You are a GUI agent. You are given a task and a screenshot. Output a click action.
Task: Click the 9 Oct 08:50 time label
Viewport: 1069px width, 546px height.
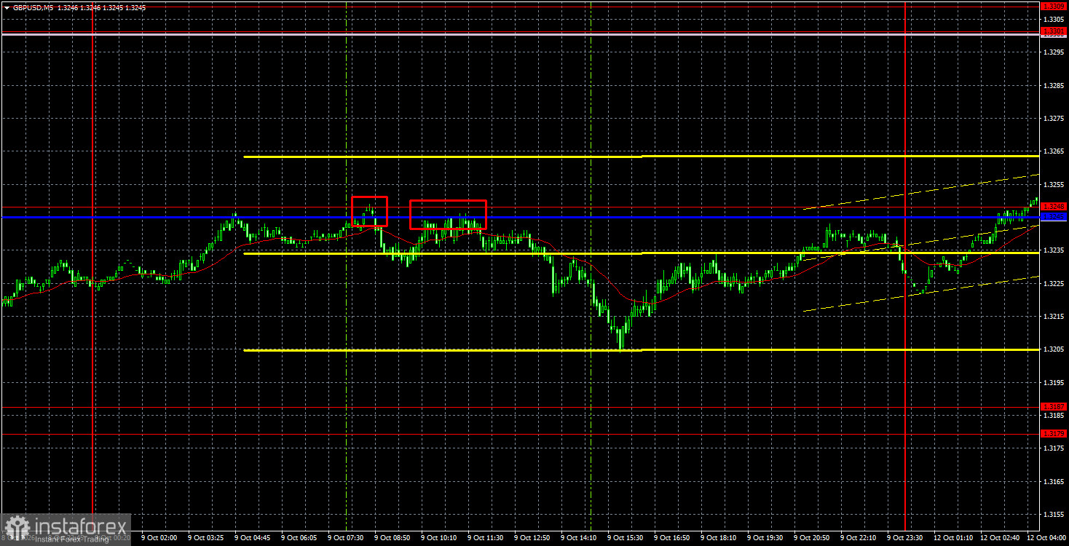pos(393,538)
